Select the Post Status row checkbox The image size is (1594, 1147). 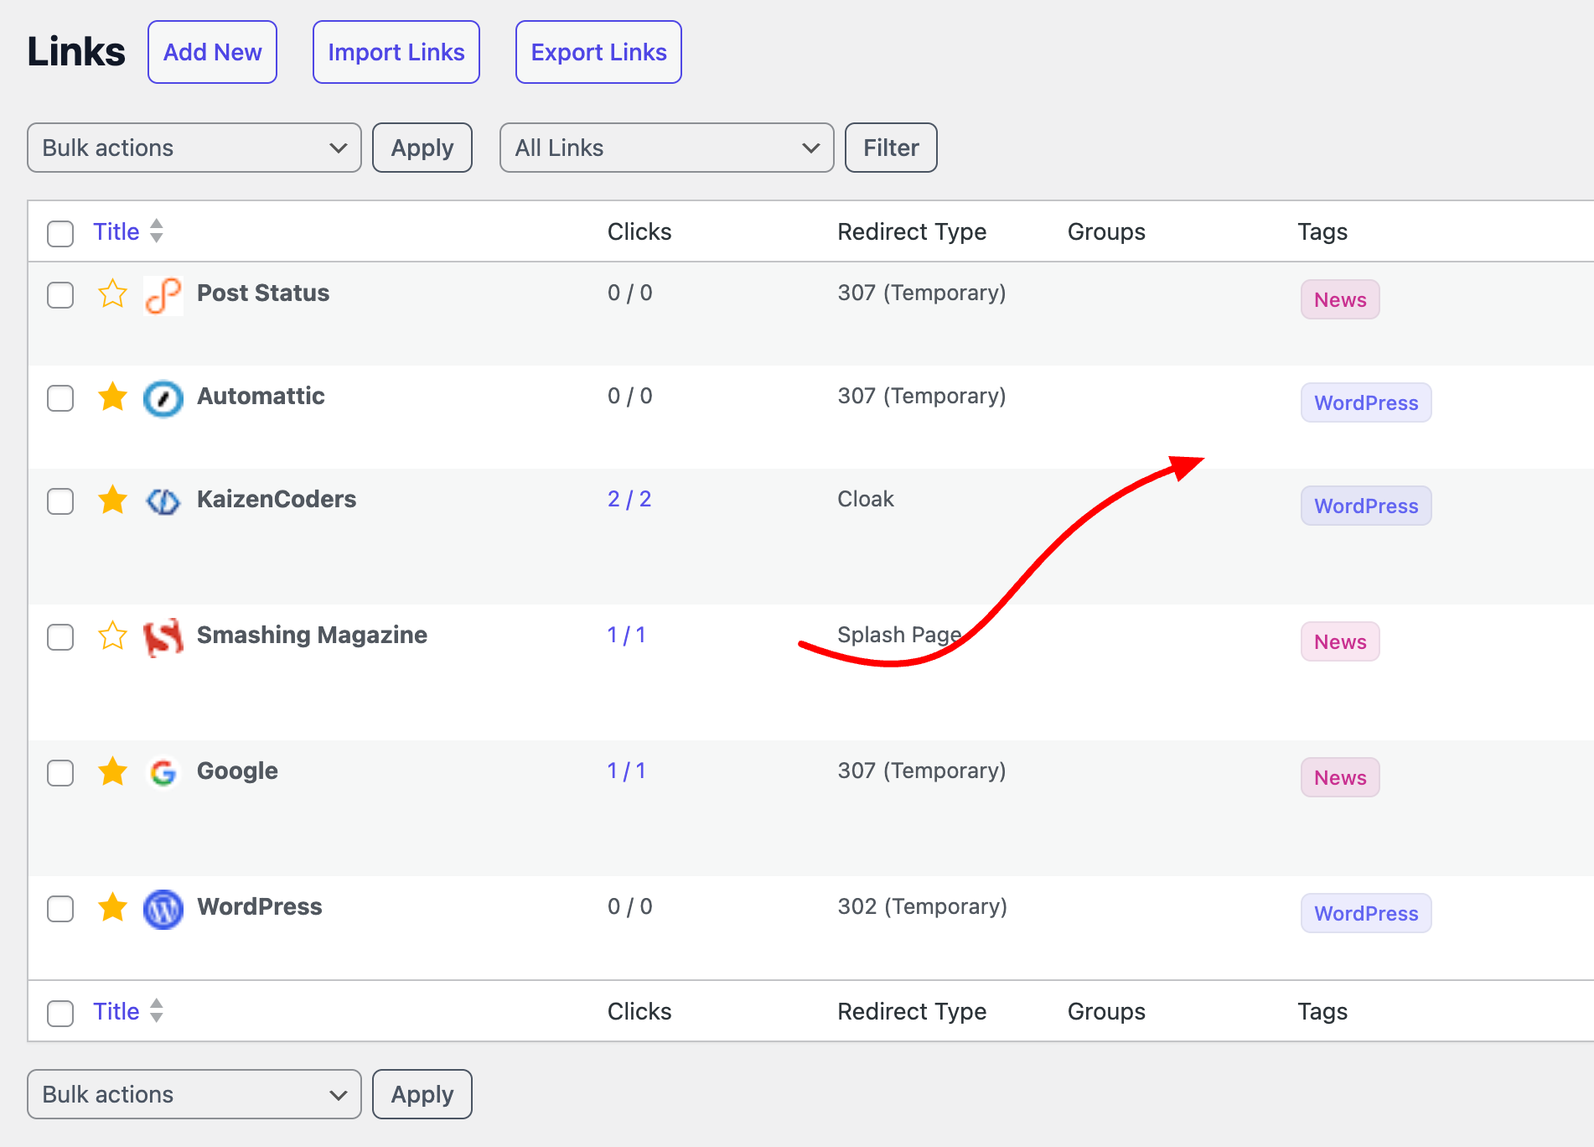tap(60, 295)
